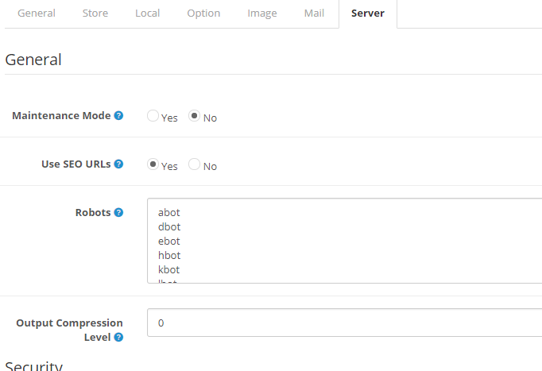Open the Output Compression Level help icon
The image size is (542, 371).
pyautogui.click(x=118, y=337)
